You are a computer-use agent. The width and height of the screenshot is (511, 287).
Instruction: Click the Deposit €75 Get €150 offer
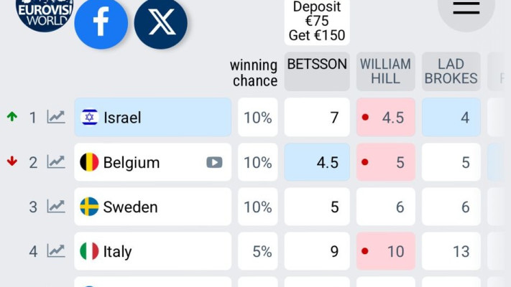click(x=317, y=22)
